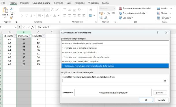The width and height of the screenshot is (176, 107).
Task: Switch to Visualizza tab
Action: (93, 3)
